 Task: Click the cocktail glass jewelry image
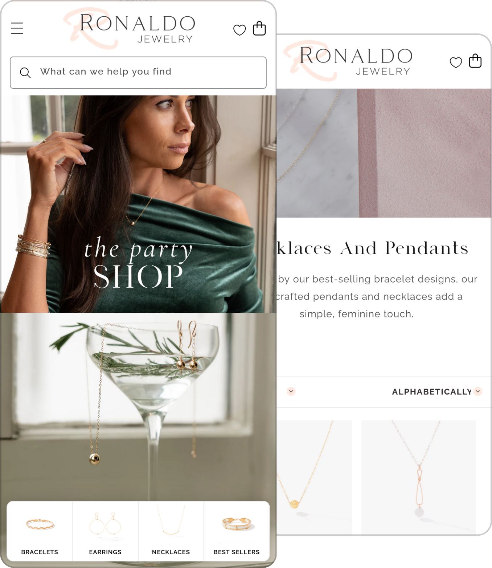pos(138,407)
